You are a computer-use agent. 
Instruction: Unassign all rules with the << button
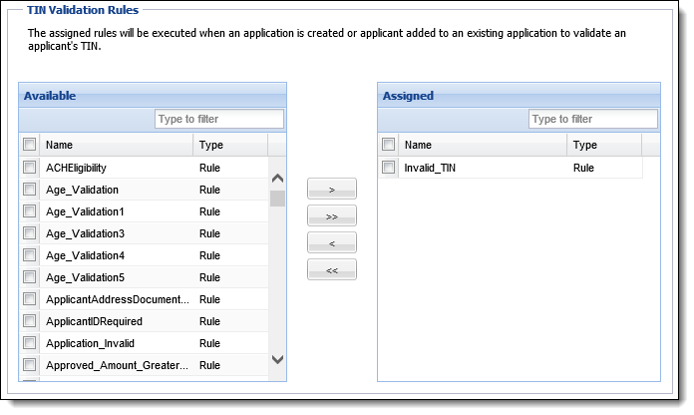click(331, 269)
